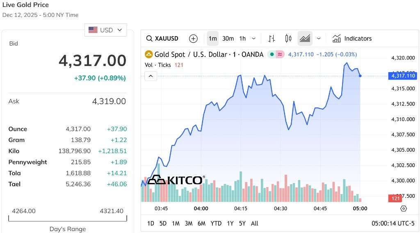
Task: Select the area chart style icon
Action: pyautogui.click(x=305, y=39)
